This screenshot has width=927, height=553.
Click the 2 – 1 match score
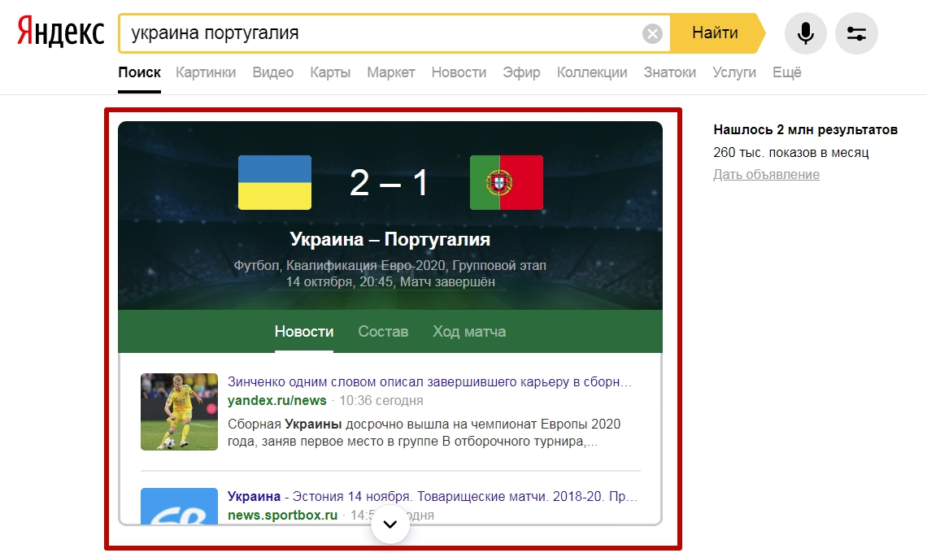pyautogui.click(x=389, y=183)
